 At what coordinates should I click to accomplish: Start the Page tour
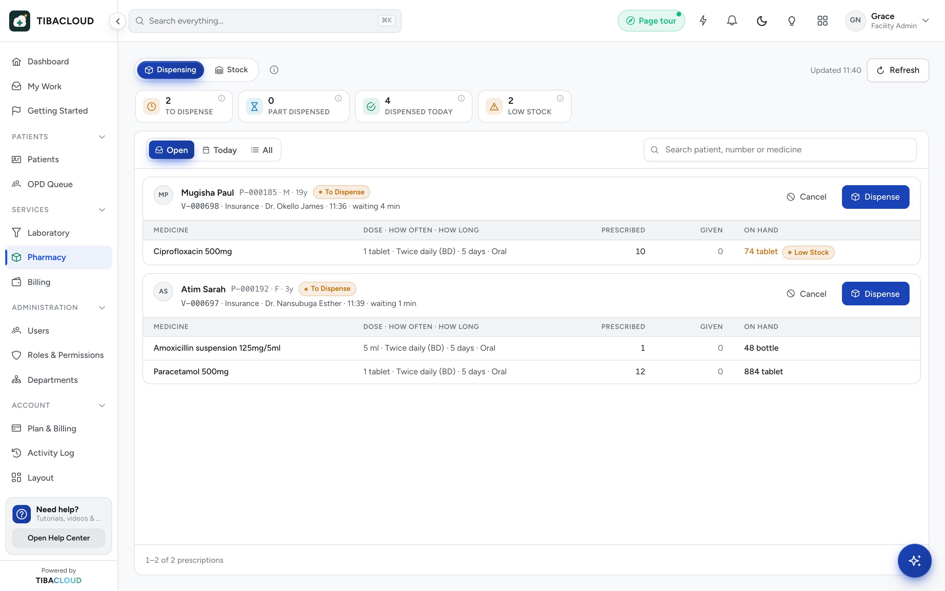651,21
